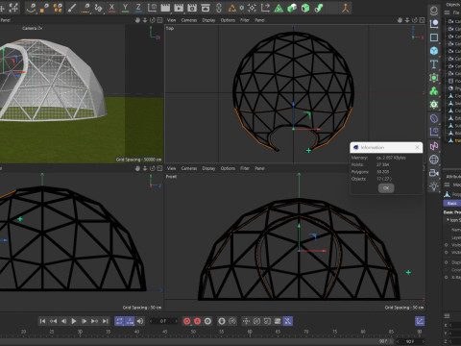Jump to the previous keyframe

(x=53, y=321)
